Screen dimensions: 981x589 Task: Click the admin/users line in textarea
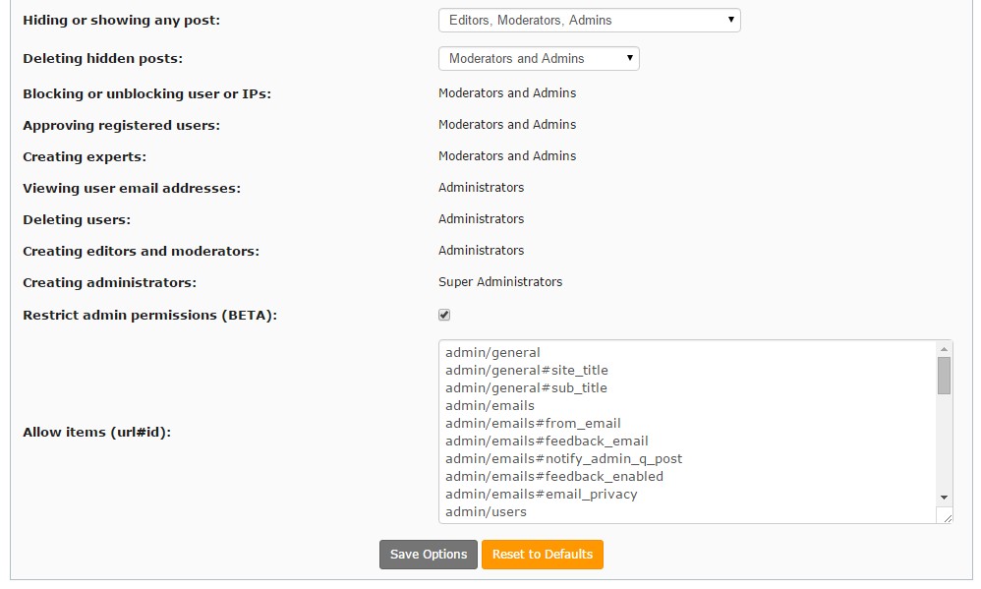coord(486,512)
